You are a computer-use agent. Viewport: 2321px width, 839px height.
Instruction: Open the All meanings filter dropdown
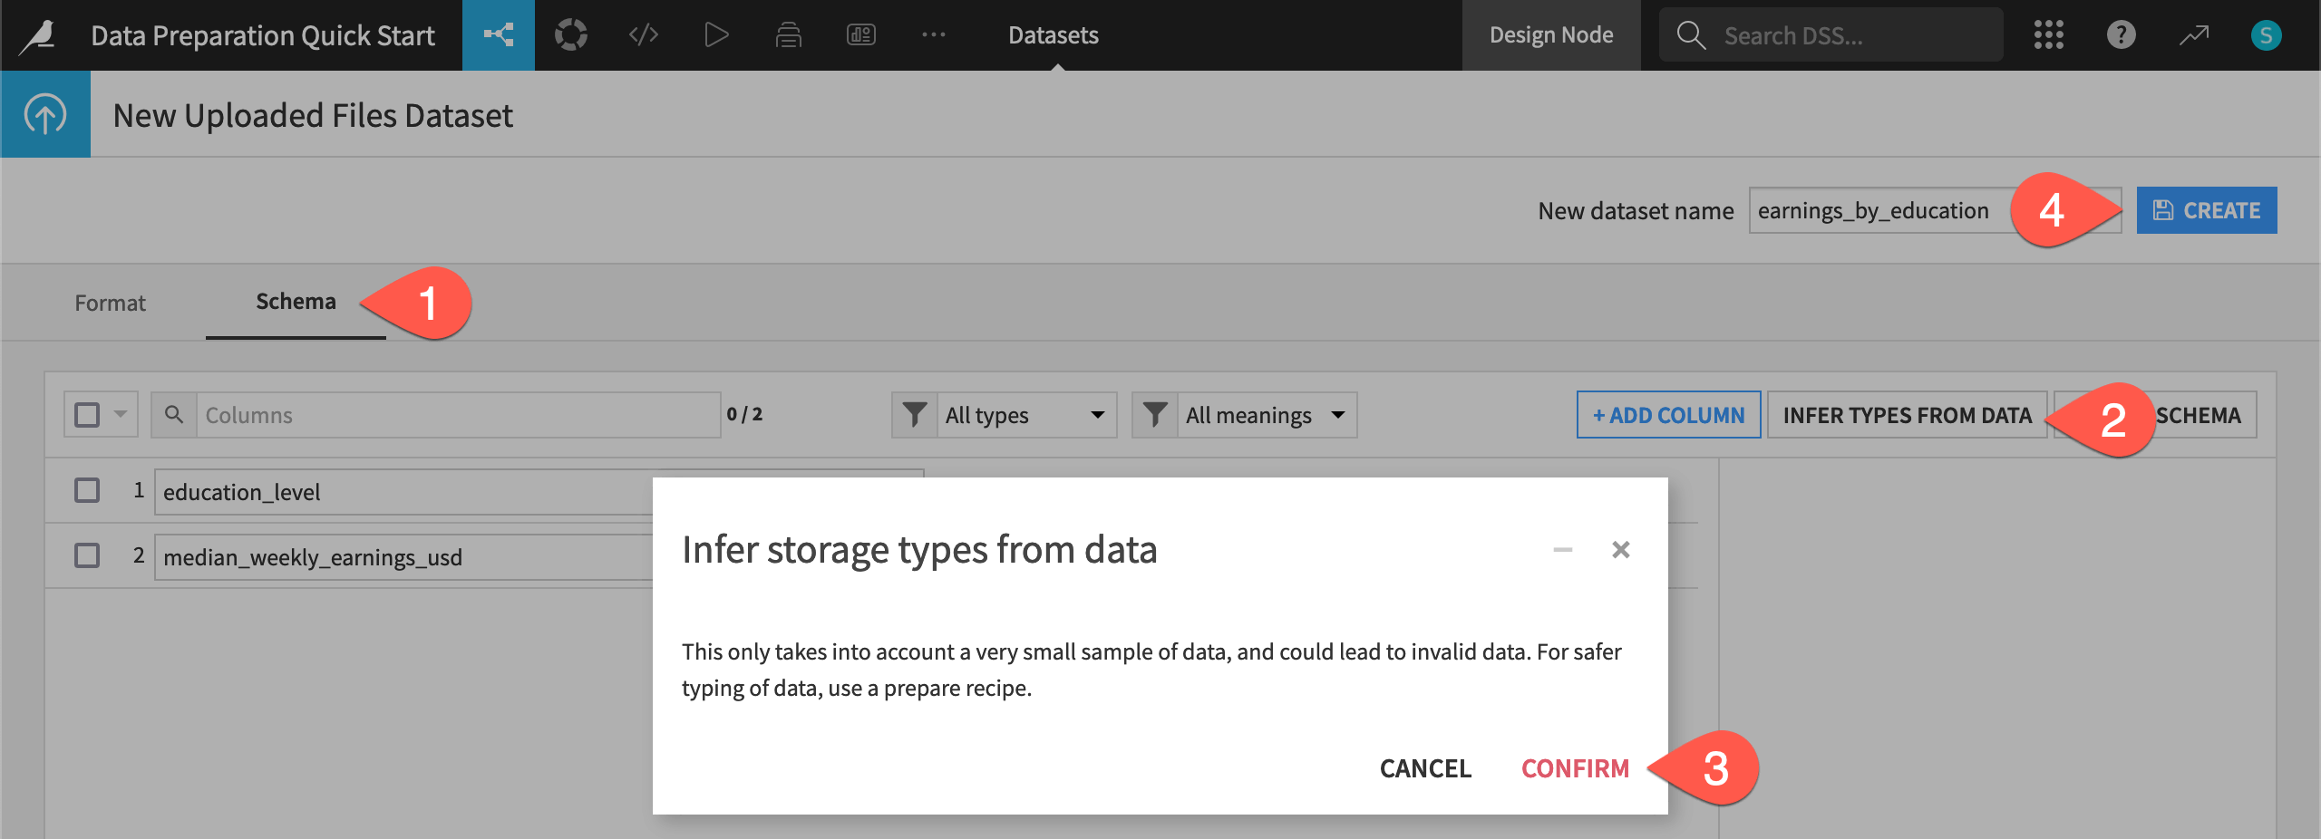click(x=1267, y=415)
